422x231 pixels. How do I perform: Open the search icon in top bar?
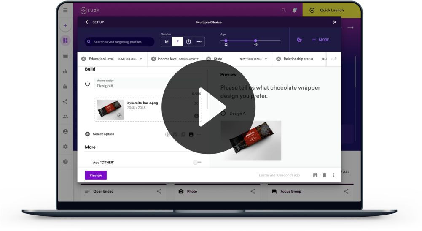click(284, 10)
